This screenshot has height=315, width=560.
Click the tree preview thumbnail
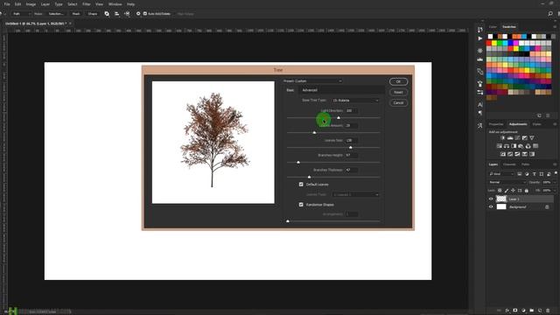pyautogui.click(x=213, y=143)
